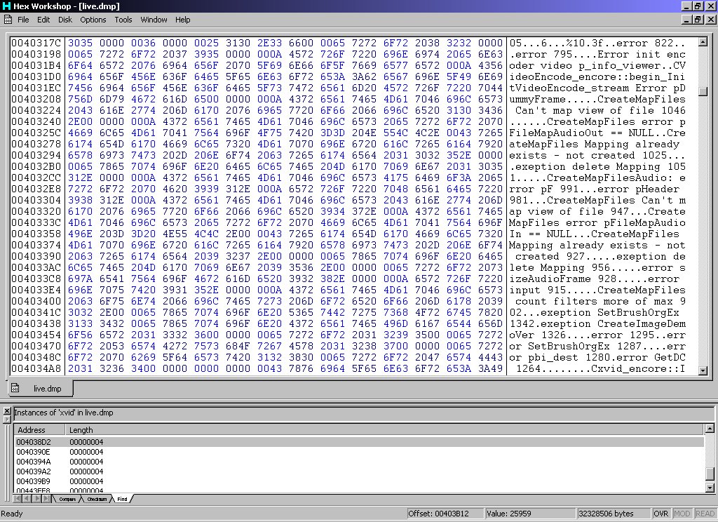Toggle the OVR overwrite indicator

[661, 514]
